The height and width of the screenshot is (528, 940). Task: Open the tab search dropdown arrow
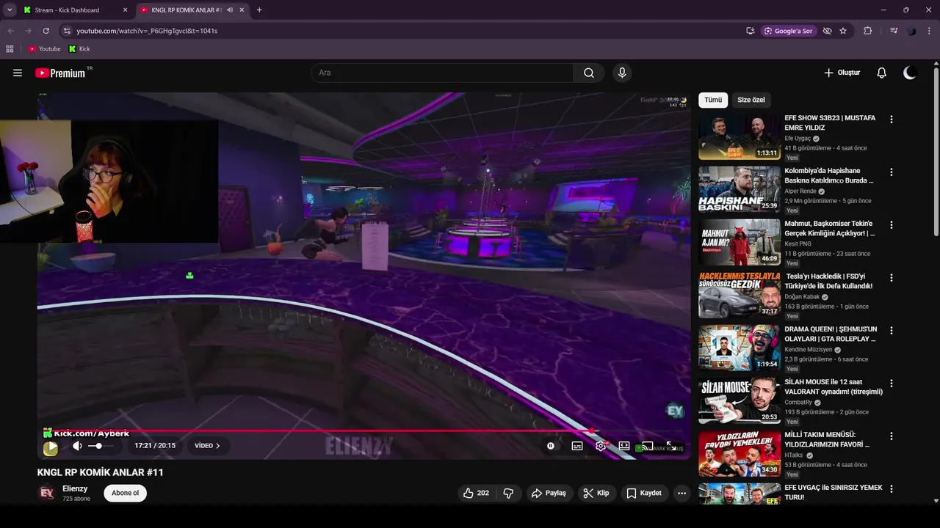tap(10, 10)
